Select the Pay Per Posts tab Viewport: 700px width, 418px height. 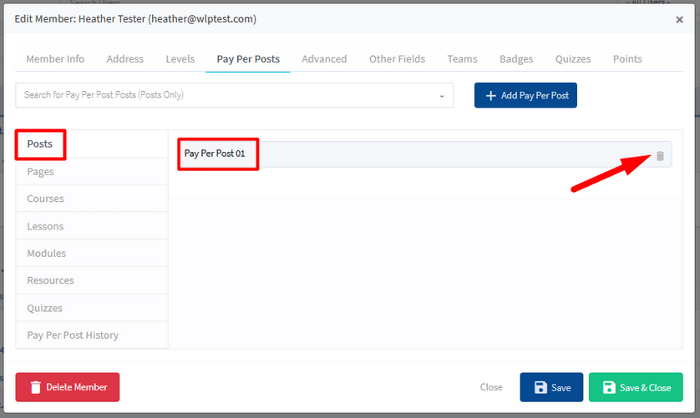(248, 59)
